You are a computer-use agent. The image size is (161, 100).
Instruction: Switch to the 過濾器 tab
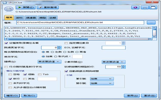[31, 18]
